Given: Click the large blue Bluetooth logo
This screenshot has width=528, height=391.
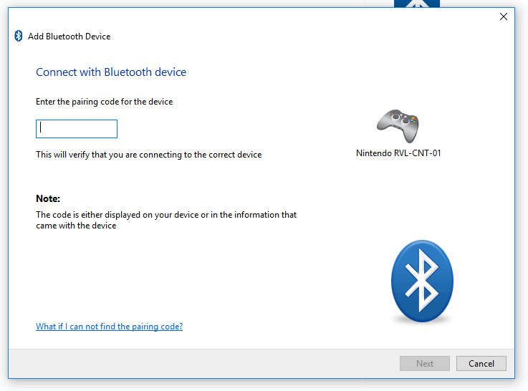Looking at the screenshot, I should click(x=422, y=281).
